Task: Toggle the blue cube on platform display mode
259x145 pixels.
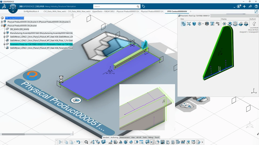Action: pyautogui.click(x=230, y=24)
